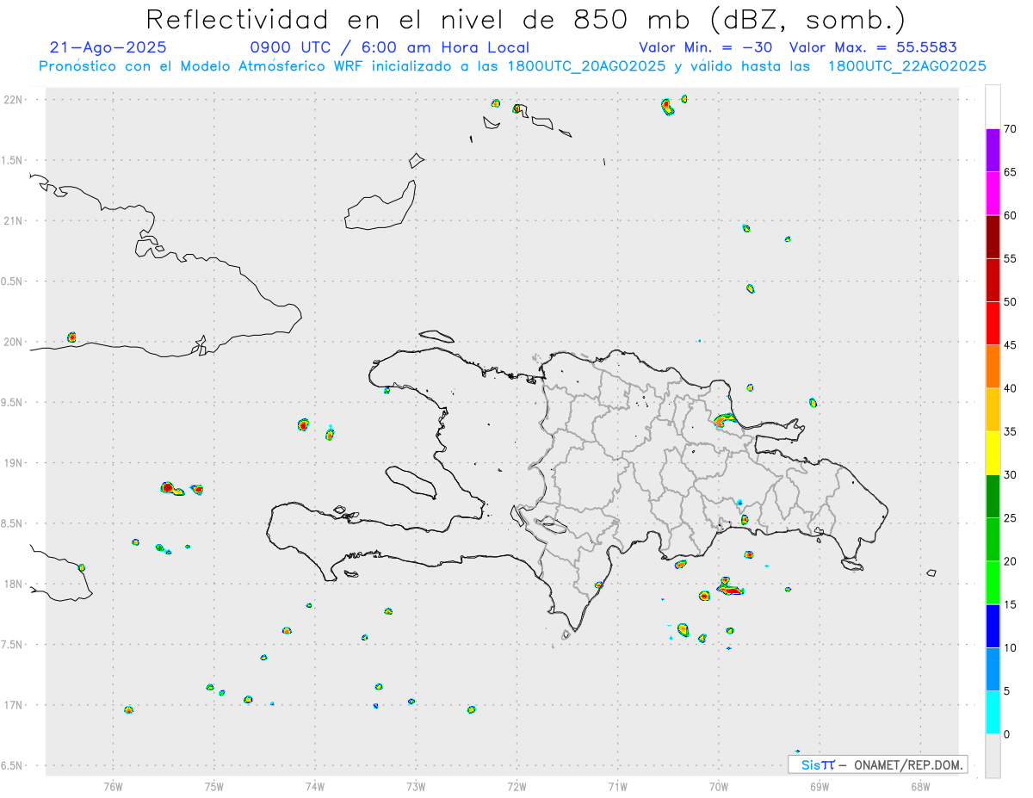
Task: Pick the maroon 55–60 dBZ color band
Action: pyautogui.click(x=993, y=237)
